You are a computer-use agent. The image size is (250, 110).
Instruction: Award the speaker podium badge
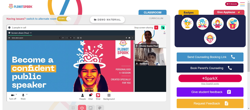[x=232, y=23]
